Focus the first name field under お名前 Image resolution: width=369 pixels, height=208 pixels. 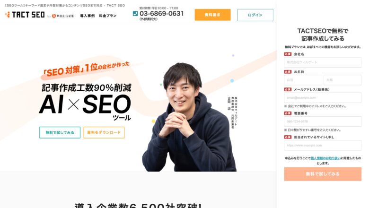tap(343, 80)
